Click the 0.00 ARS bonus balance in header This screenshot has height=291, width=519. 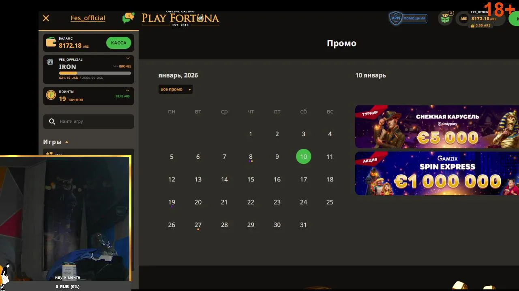tap(480, 25)
